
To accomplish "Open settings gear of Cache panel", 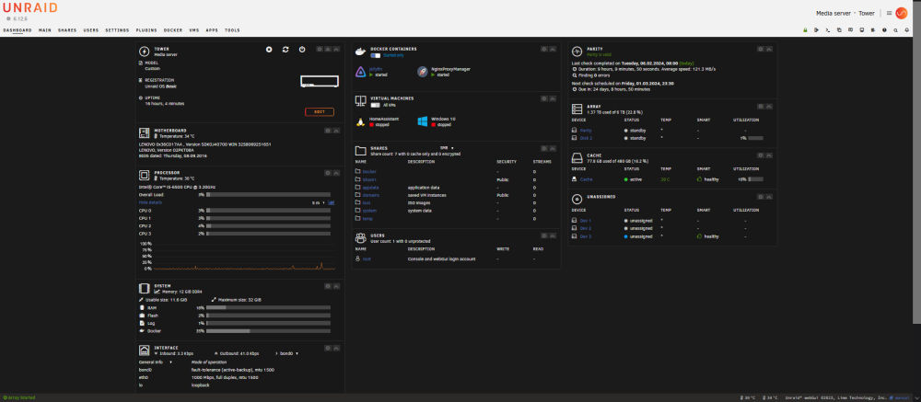I will (x=760, y=155).
